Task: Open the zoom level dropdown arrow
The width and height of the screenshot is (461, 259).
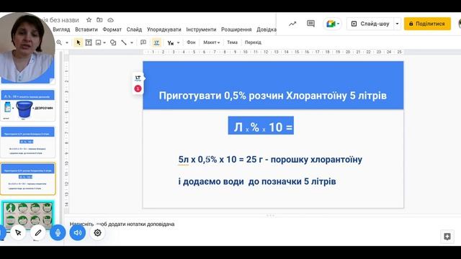Action: coord(67,42)
